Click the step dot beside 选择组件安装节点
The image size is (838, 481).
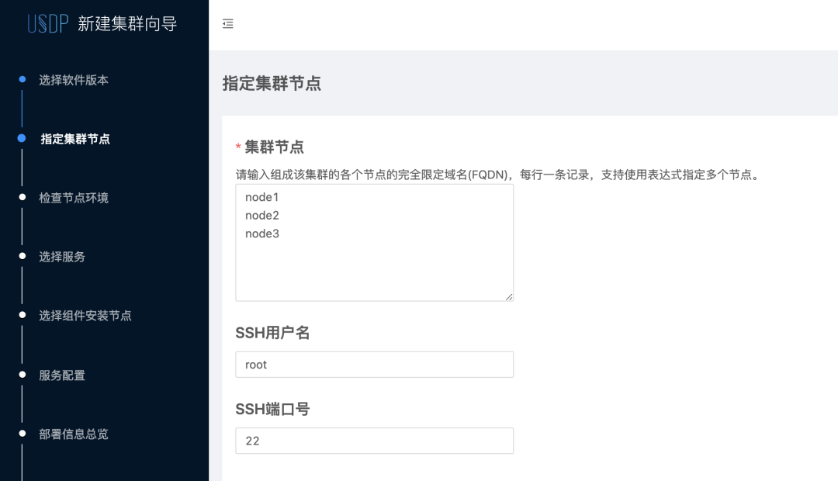(23, 316)
